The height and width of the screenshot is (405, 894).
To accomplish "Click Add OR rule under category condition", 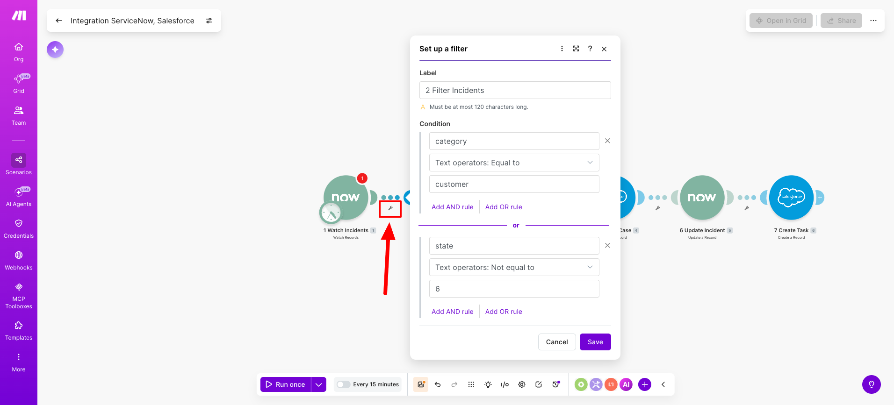I will coord(504,207).
